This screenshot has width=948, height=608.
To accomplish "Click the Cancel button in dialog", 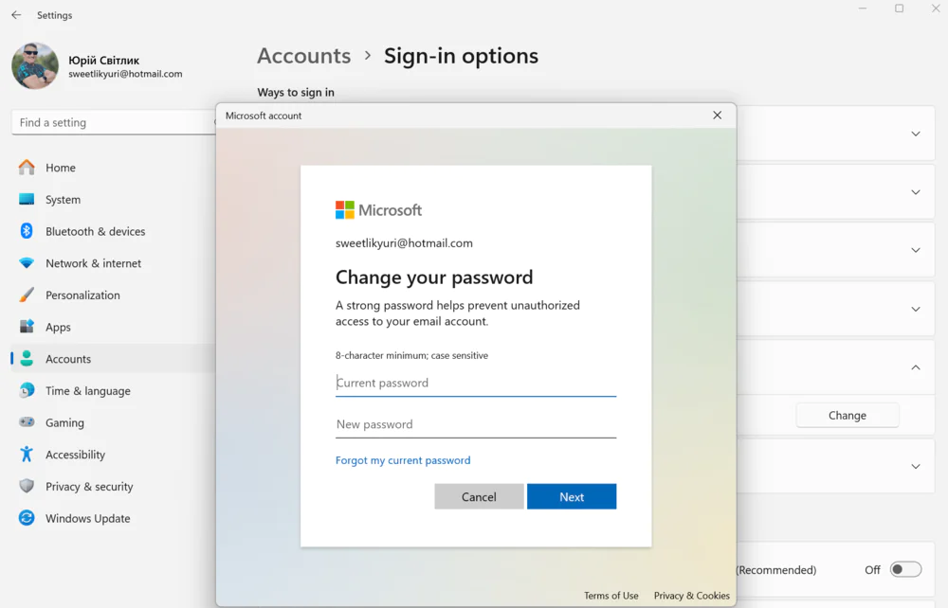I will (479, 496).
